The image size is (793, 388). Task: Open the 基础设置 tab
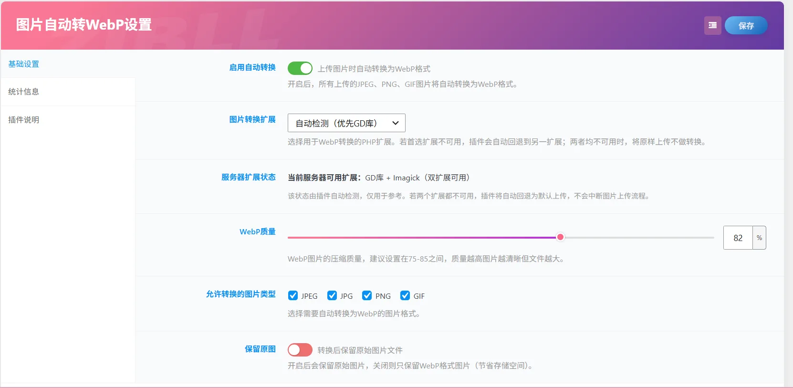coord(68,64)
